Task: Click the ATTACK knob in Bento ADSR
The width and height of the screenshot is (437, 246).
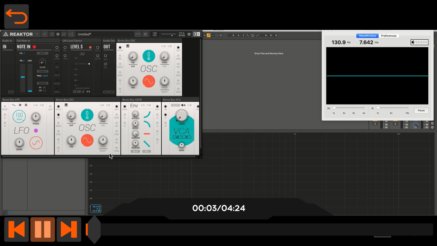Action: click(135, 114)
